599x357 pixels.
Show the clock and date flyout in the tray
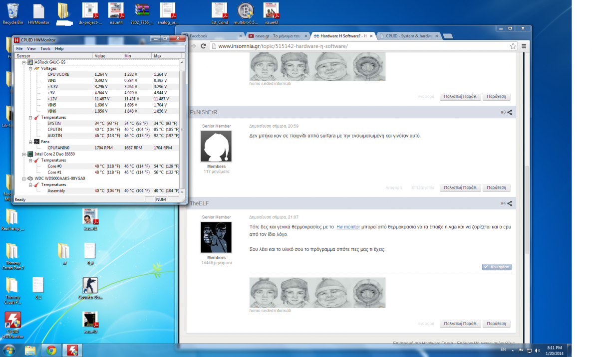(554, 350)
